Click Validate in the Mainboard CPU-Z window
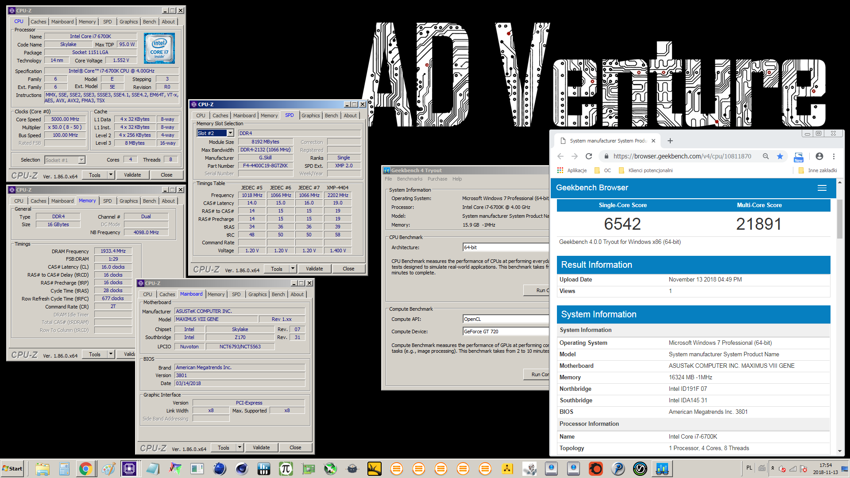 click(x=261, y=447)
